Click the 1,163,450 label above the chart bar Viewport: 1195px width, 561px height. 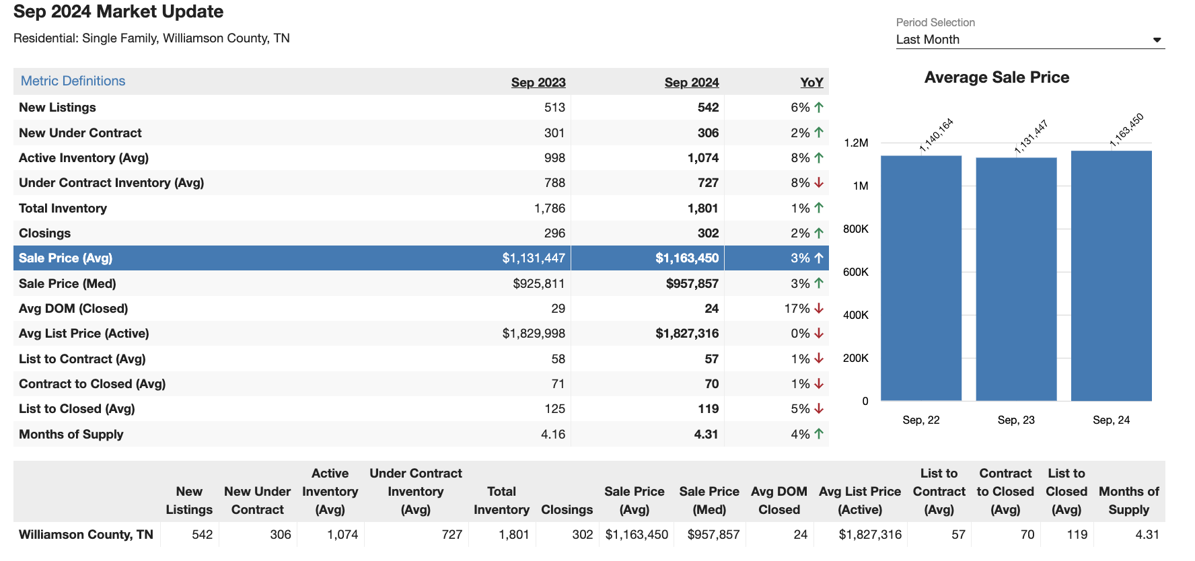(x=1126, y=130)
